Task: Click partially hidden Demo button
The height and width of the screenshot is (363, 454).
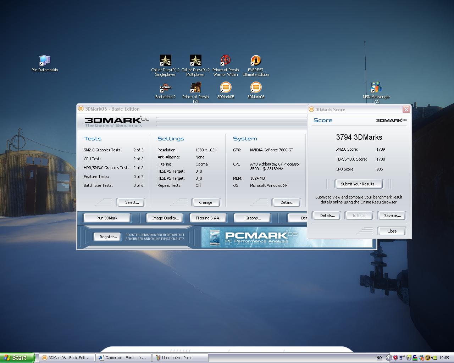Action: pyautogui.click(x=298, y=218)
